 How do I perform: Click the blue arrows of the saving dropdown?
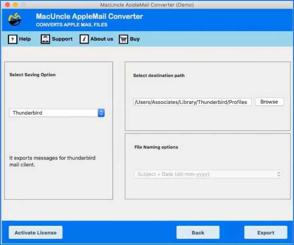click(101, 113)
